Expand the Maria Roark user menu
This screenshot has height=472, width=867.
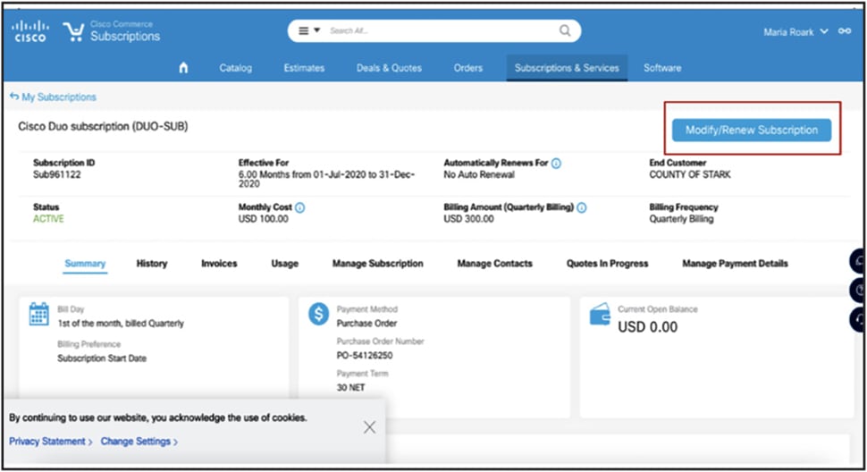(x=795, y=32)
